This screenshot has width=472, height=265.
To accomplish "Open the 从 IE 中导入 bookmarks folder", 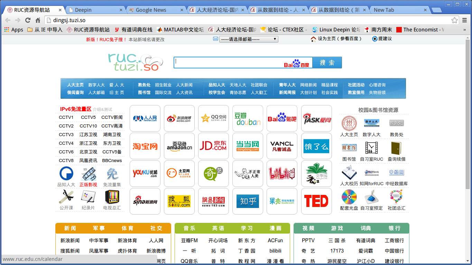I will [45, 30].
